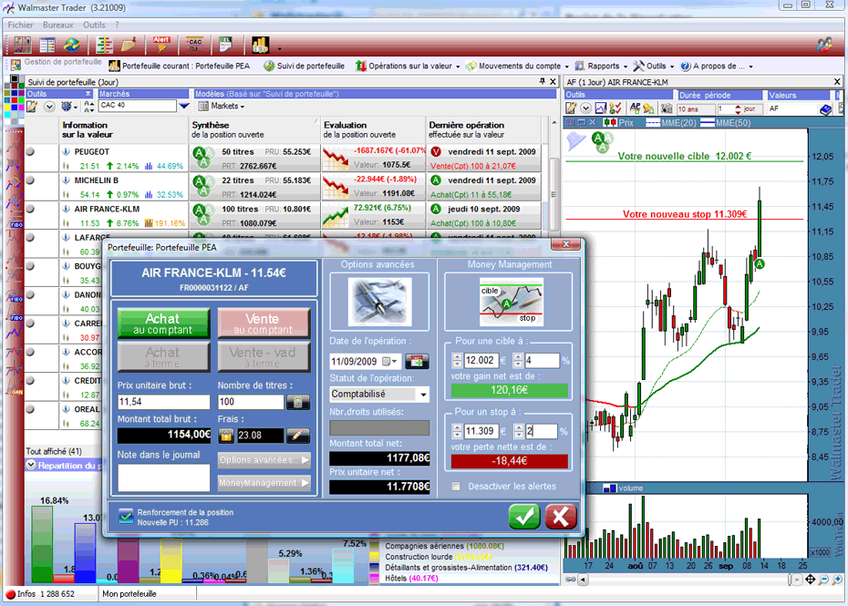Open the calendar icon beside operation date

click(x=417, y=361)
